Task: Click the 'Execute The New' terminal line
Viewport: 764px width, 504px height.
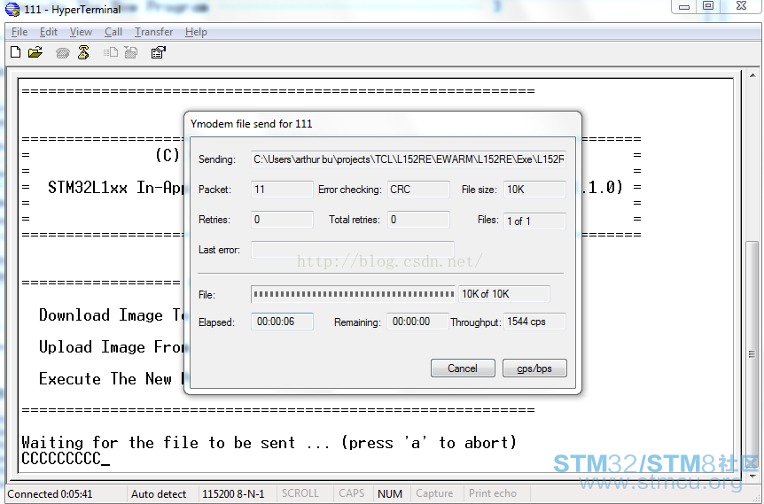Action: (x=111, y=378)
